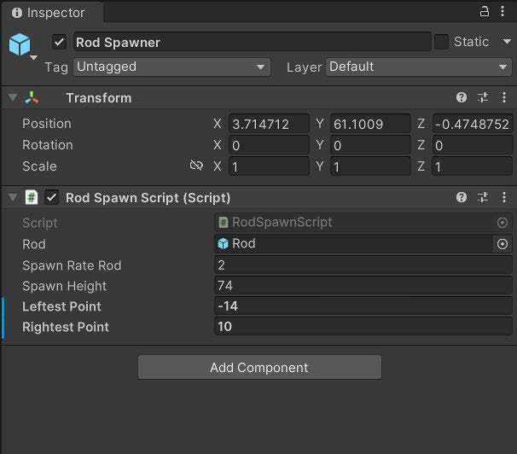Collapse the Transform component foldout

(x=12, y=98)
